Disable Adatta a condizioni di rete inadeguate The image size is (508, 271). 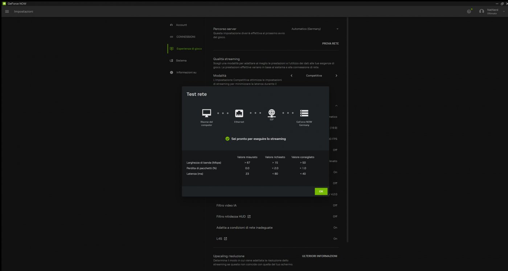(x=335, y=228)
